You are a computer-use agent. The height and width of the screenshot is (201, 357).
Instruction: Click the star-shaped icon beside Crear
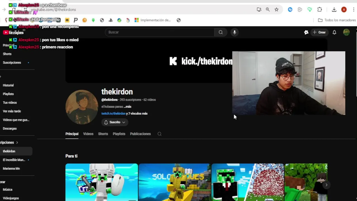306,32
